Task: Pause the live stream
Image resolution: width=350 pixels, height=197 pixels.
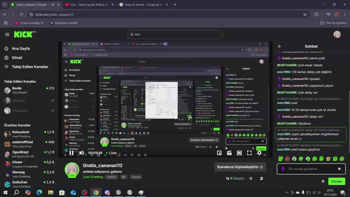Action: coord(71,153)
